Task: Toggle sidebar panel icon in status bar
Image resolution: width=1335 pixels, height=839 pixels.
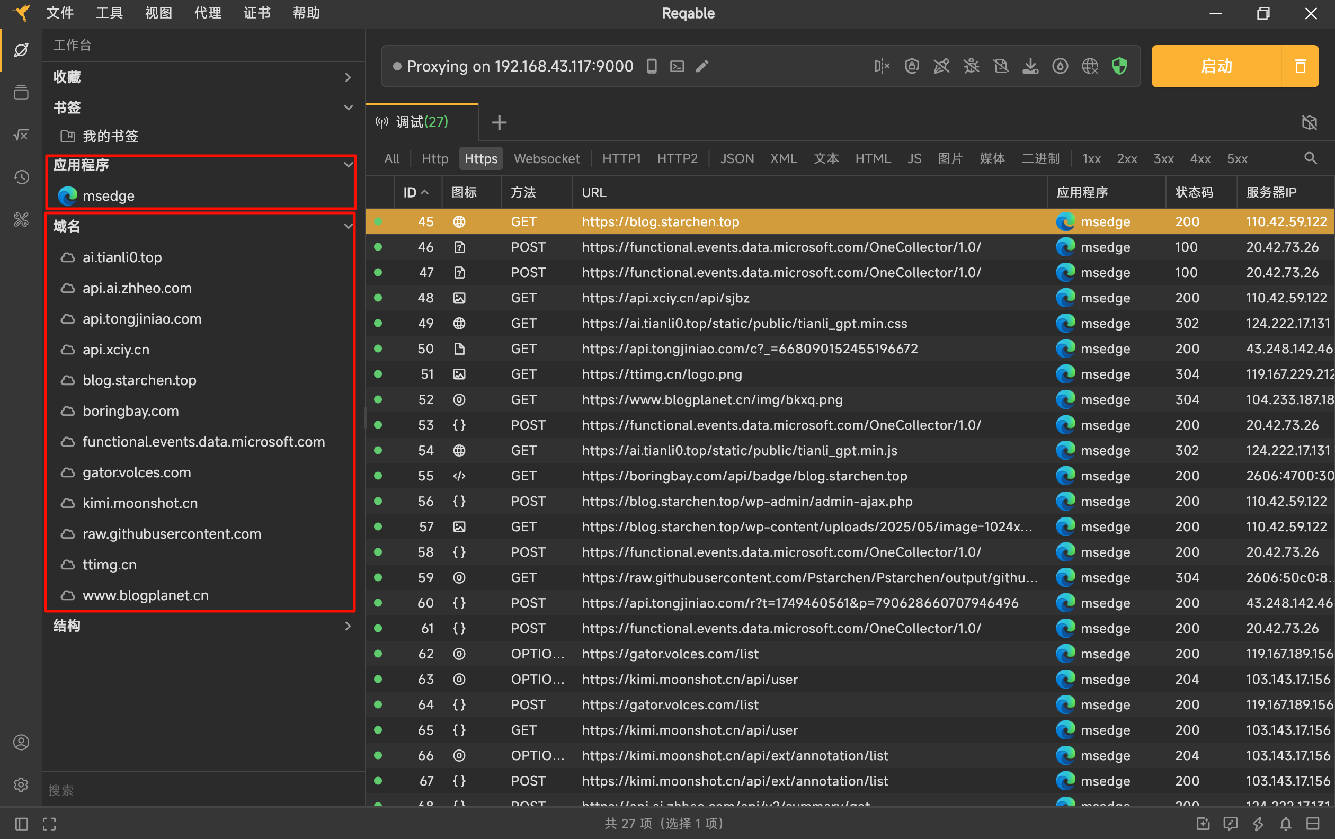Action: (22, 824)
